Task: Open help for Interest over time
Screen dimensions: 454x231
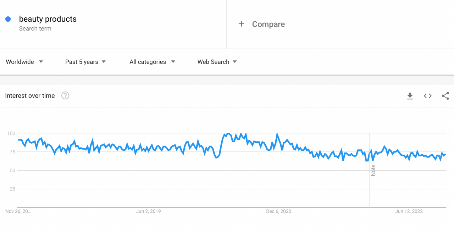Action: coord(65,95)
